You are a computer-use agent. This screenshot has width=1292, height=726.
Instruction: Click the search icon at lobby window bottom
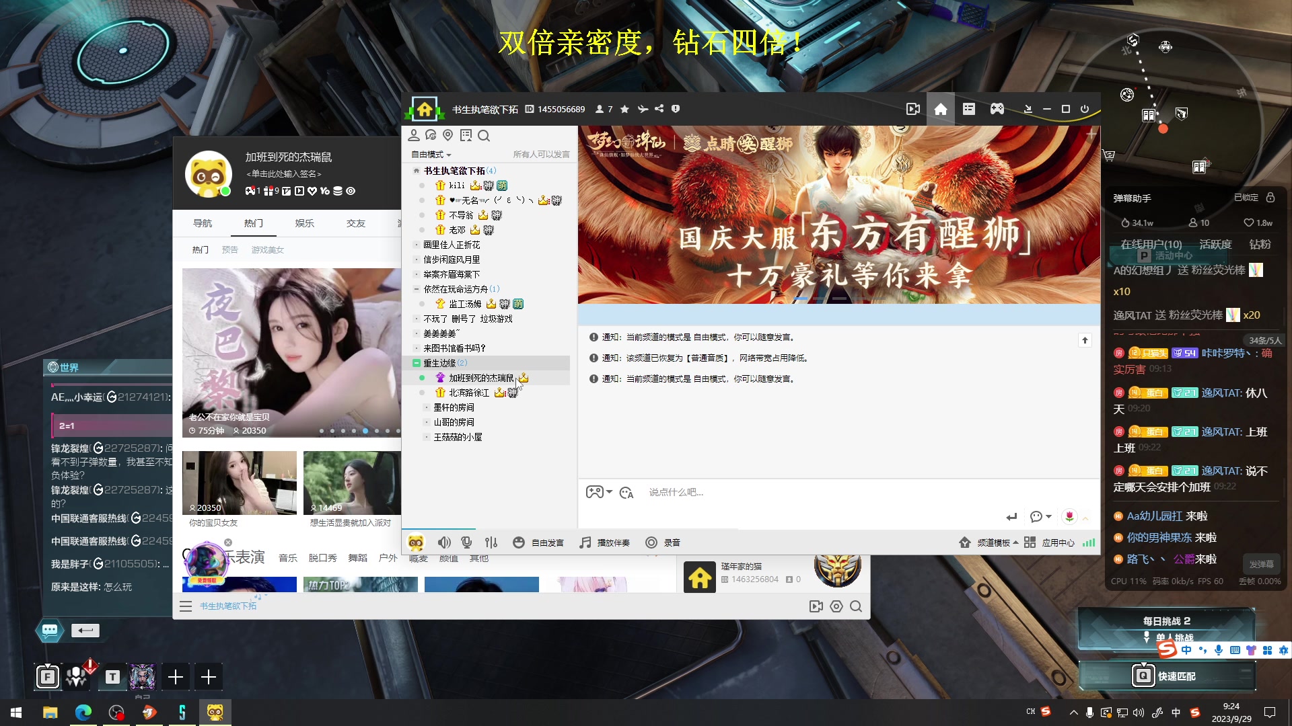(x=856, y=606)
